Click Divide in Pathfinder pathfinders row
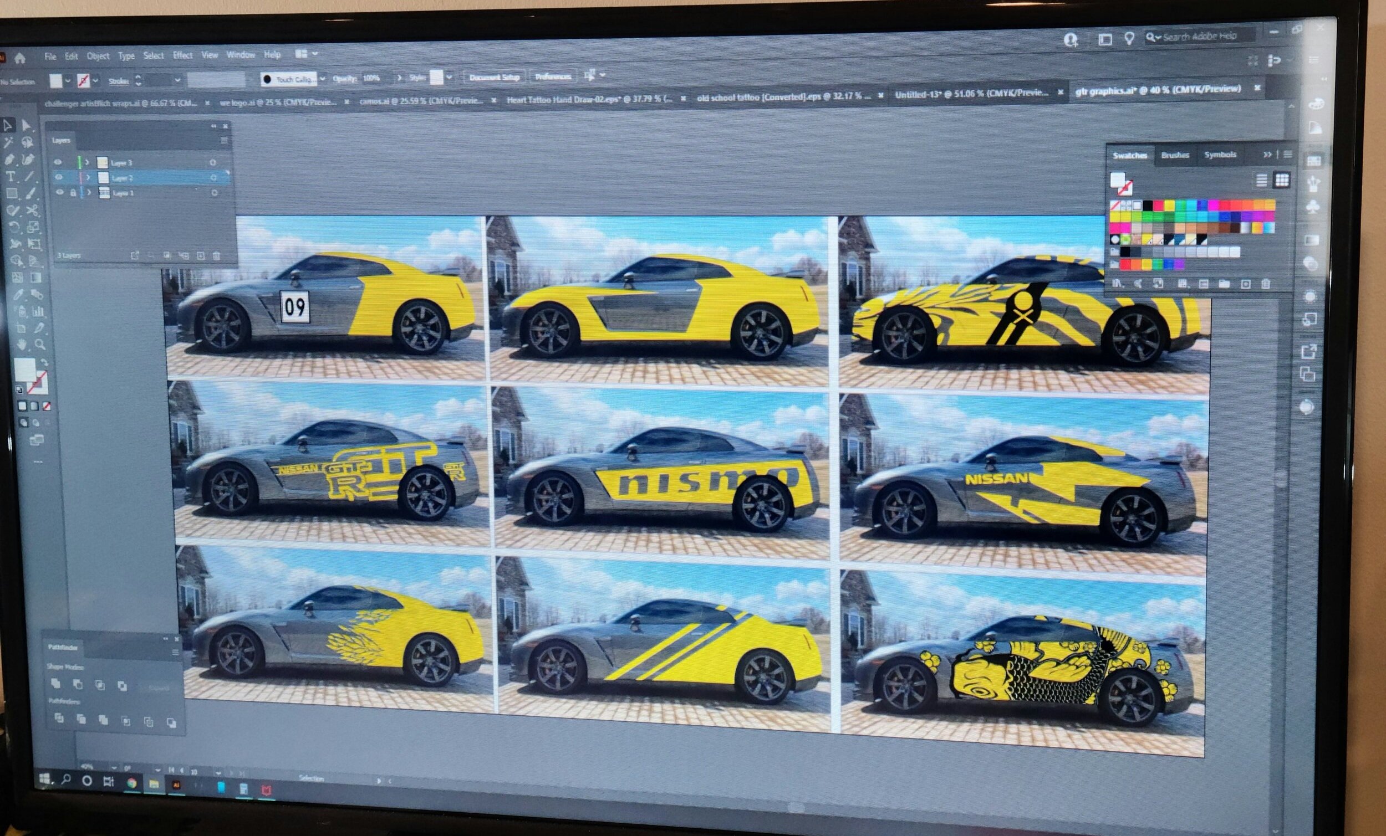This screenshot has width=1386, height=836. (x=59, y=718)
